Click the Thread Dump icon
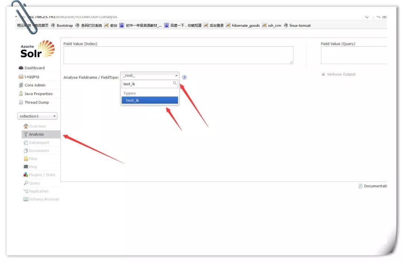The image size is (403, 262). click(x=21, y=102)
